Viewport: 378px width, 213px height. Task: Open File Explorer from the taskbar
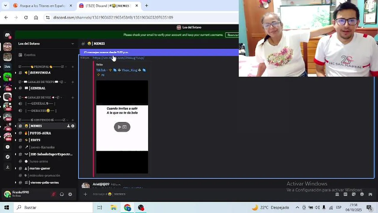(114, 208)
